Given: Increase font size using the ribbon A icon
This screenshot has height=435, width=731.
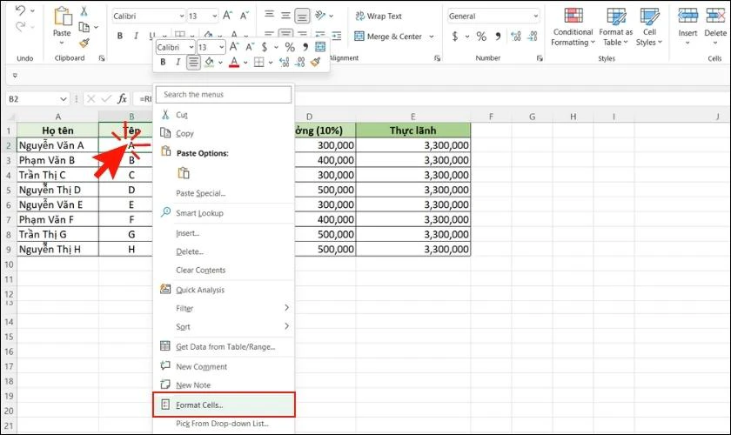Looking at the screenshot, I should pyautogui.click(x=227, y=16).
